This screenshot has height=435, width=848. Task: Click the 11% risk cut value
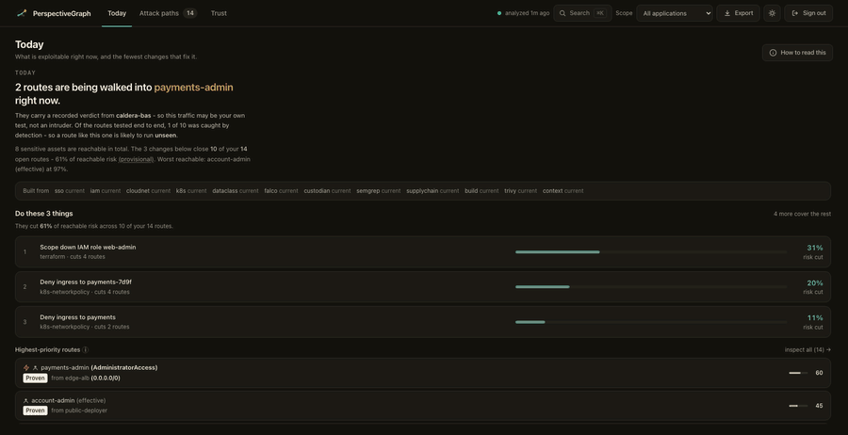pyautogui.click(x=815, y=317)
